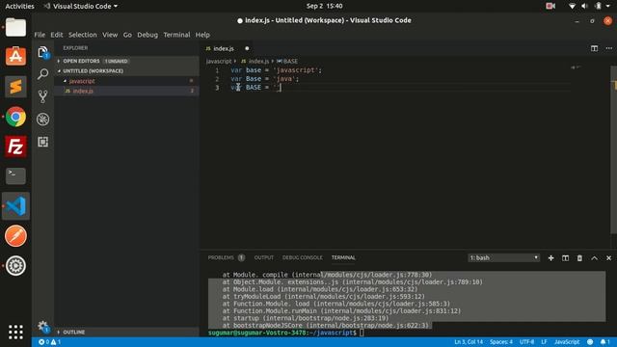Viewport: 617px width, 347px height.
Task: Open Activities overview
Action: (x=19, y=6)
